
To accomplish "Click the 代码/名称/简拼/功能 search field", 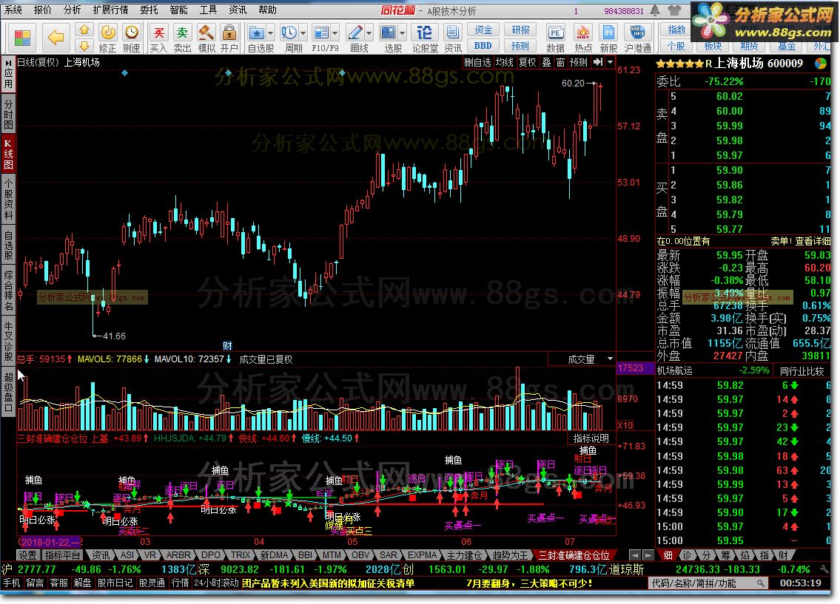I will [x=708, y=583].
